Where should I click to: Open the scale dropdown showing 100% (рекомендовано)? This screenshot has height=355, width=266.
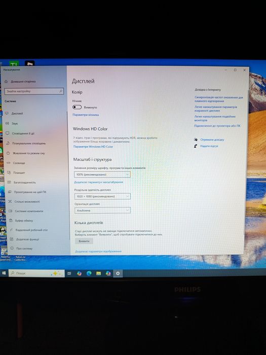102,174
